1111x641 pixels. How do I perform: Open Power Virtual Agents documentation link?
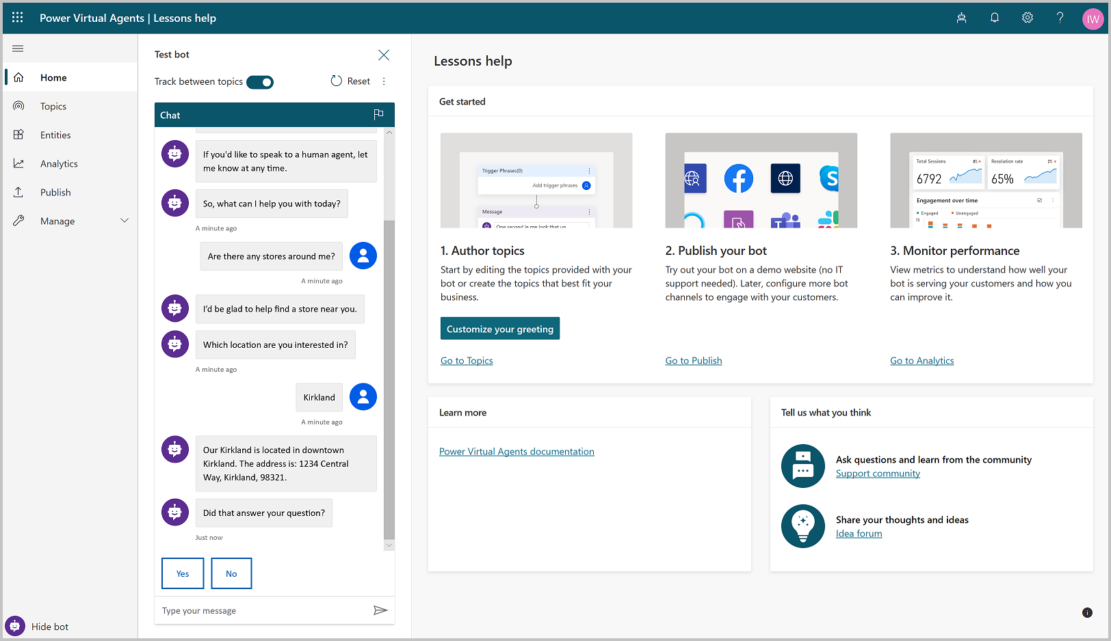point(517,452)
